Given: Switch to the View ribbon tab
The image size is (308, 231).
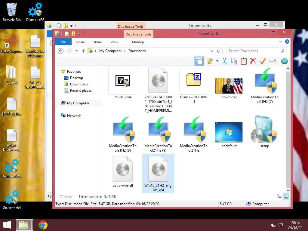Looking at the screenshot, I should (114, 42).
